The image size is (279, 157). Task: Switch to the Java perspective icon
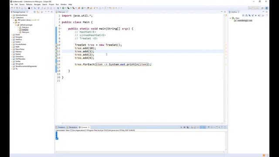click(x=266, y=8)
